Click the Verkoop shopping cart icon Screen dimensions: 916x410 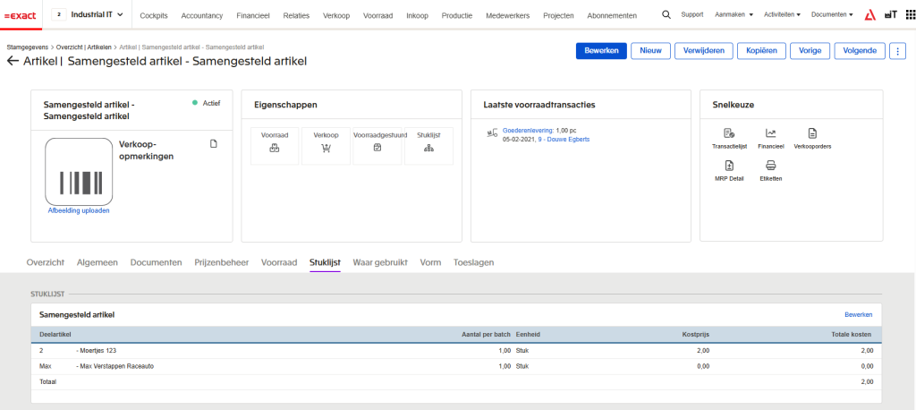coord(326,148)
